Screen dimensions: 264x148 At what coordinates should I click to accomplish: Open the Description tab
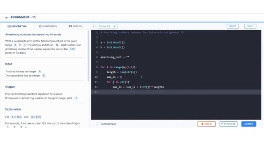tap(17, 26)
